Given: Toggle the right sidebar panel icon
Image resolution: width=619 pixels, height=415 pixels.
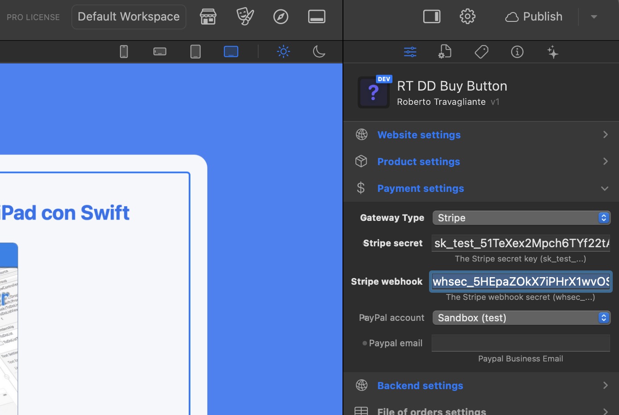Looking at the screenshot, I should tap(432, 17).
